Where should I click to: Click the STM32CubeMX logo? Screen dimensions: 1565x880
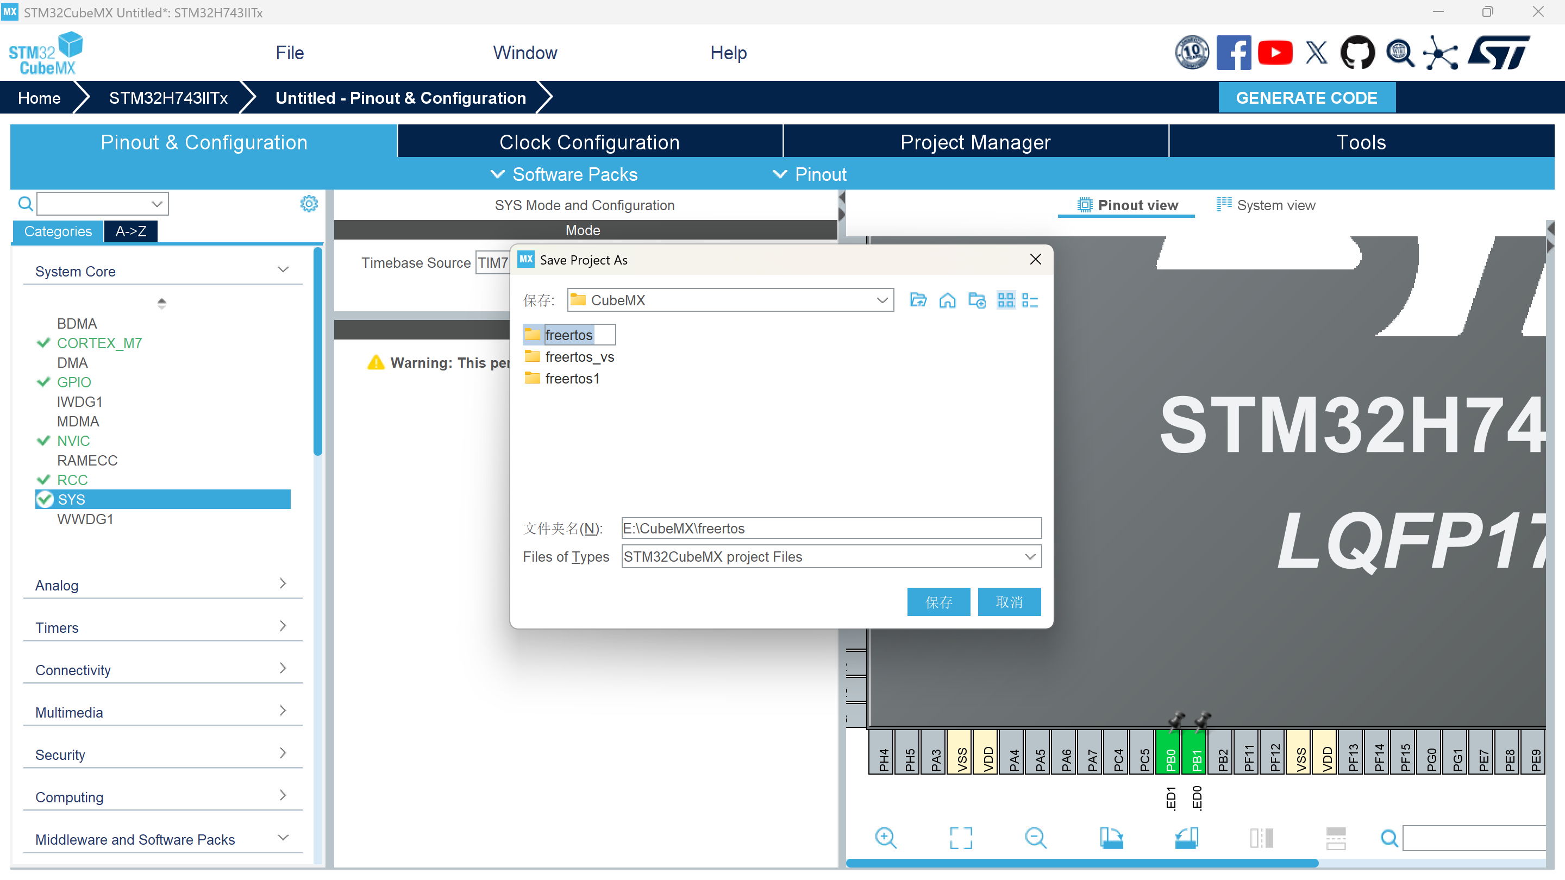46,53
